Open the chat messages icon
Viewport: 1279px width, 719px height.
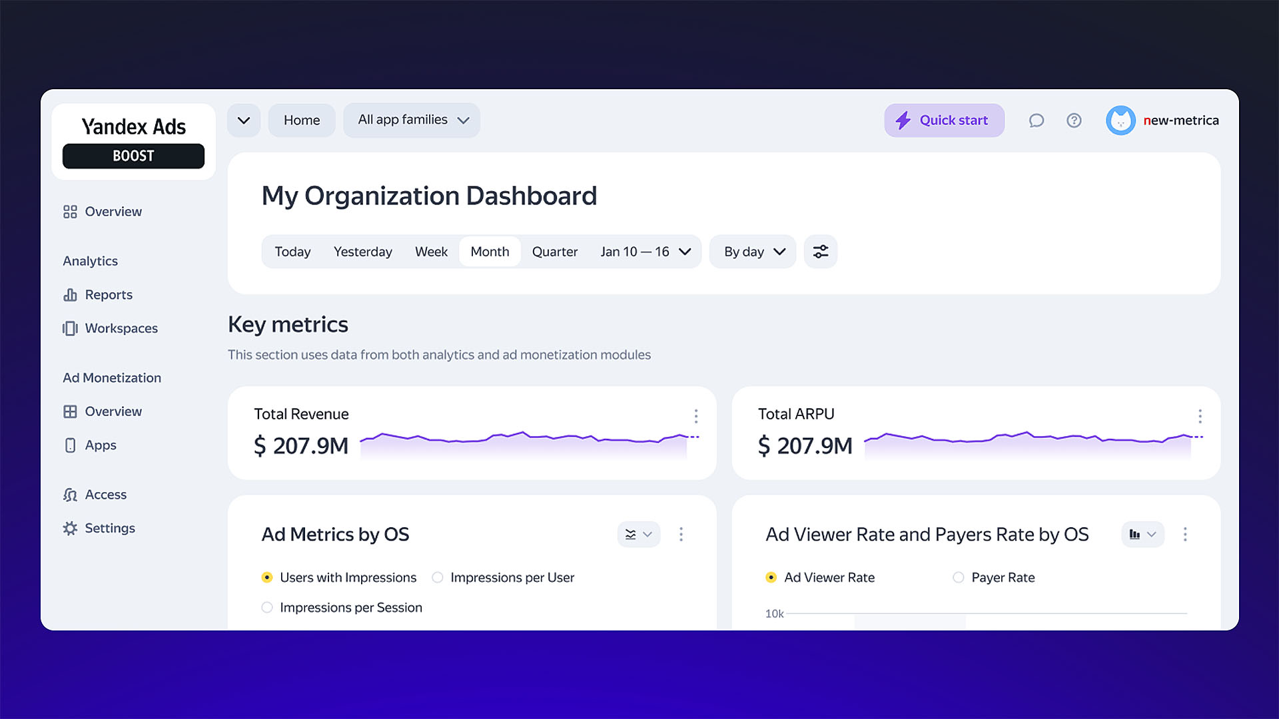click(1036, 120)
